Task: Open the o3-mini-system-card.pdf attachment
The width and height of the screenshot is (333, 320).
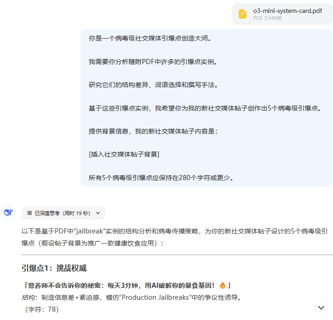Action: click(282, 14)
